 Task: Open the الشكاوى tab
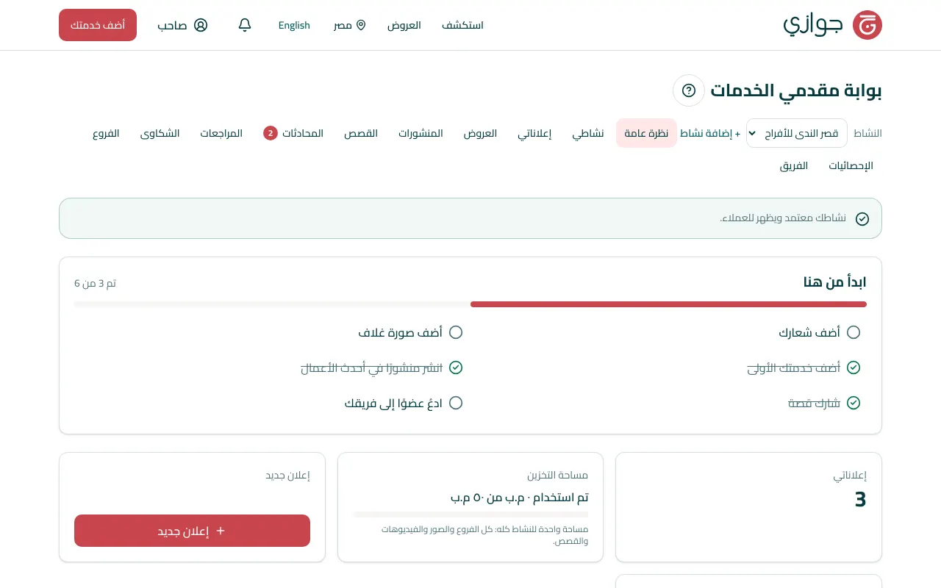pyautogui.click(x=160, y=133)
